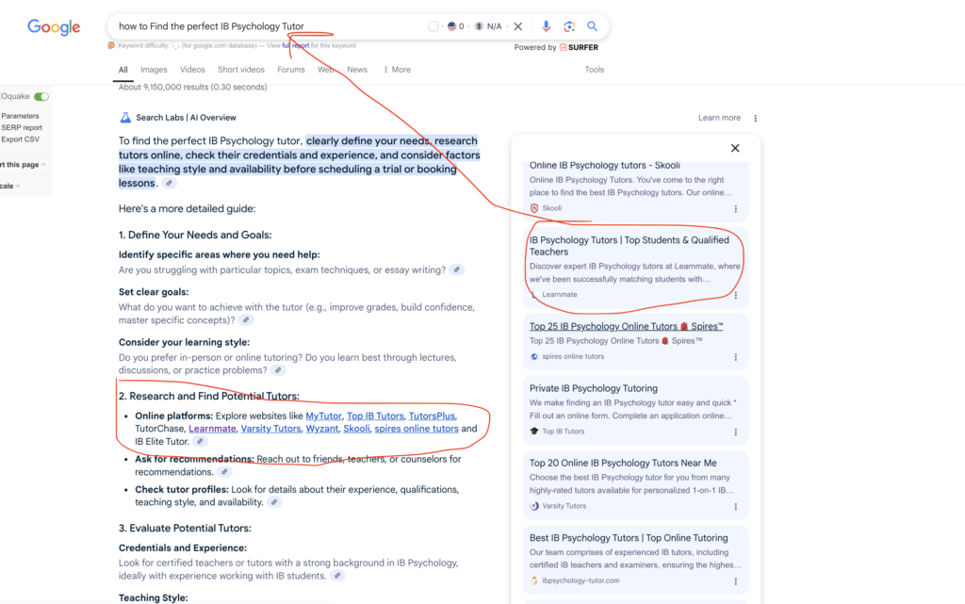The width and height of the screenshot is (965, 604).
Task: Open the MyTutor link
Action: tap(324, 416)
